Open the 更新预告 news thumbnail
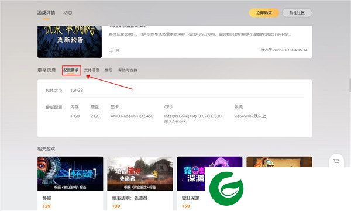This screenshot has width=351, height=211. pos(70,41)
